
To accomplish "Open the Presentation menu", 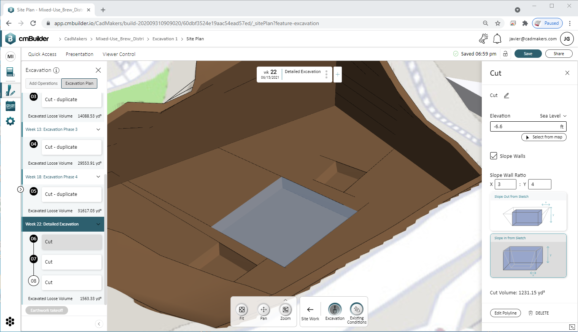I will pos(79,54).
